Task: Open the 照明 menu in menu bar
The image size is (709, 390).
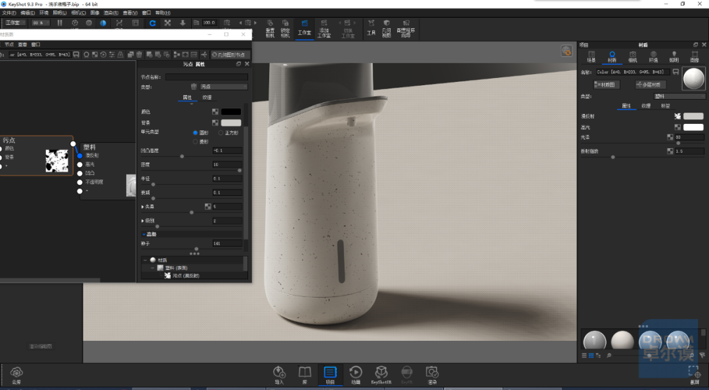Action: coord(59,12)
